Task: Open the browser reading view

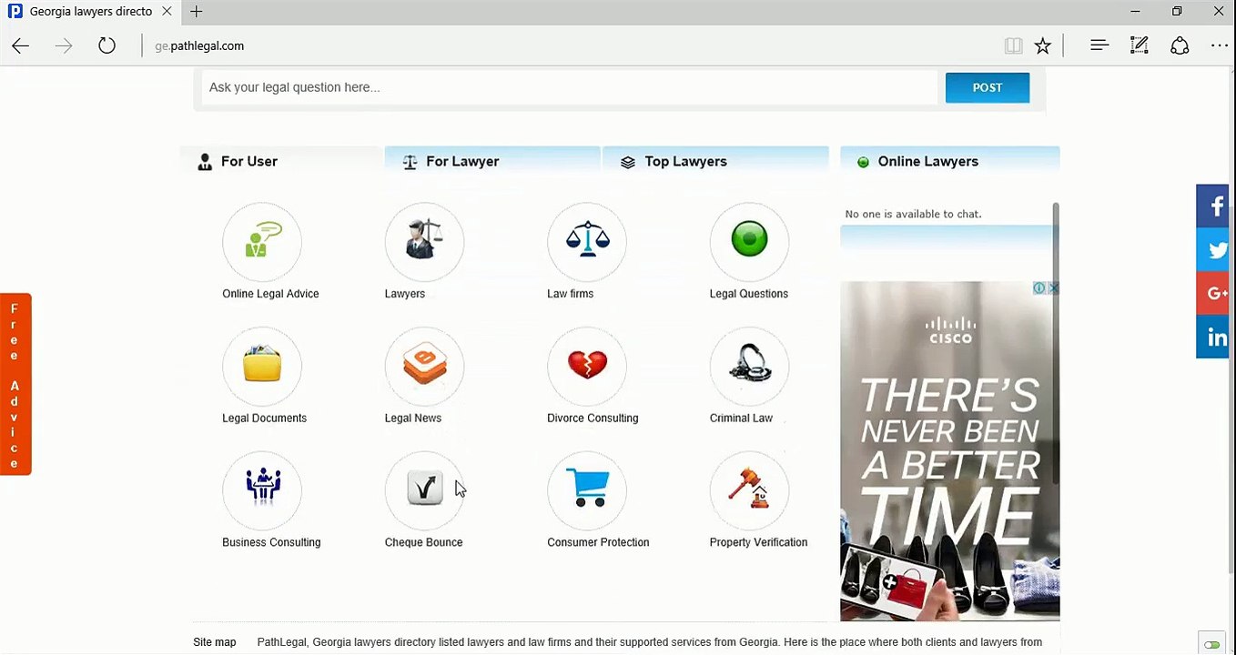Action: [1013, 45]
